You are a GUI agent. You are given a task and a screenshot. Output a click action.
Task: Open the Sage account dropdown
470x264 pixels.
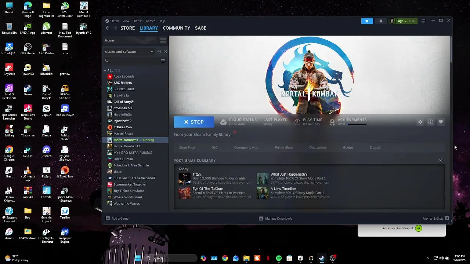tap(403, 21)
